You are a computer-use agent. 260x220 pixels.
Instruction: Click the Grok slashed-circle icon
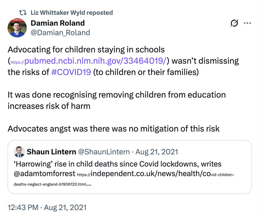(234, 23)
